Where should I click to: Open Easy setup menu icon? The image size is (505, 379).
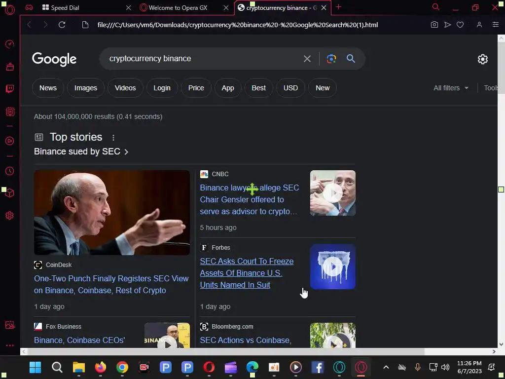[x=496, y=25]
